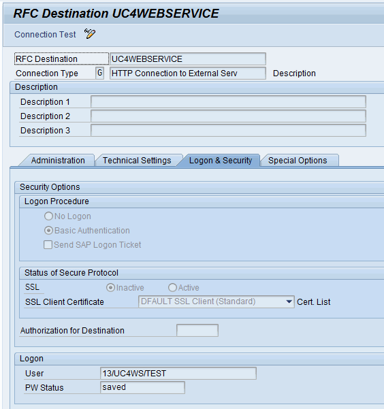Switch to the Technical Settings tab

click(137, 160)
